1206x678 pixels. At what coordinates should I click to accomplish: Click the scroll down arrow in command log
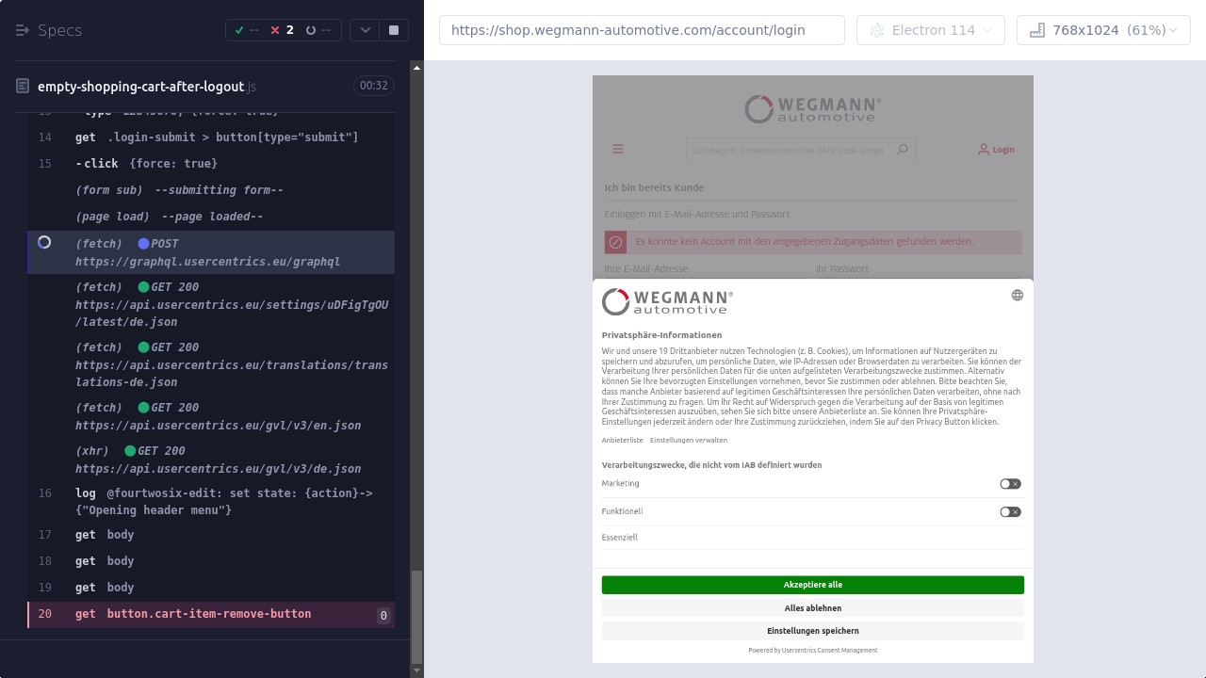[x=417, y=670]
